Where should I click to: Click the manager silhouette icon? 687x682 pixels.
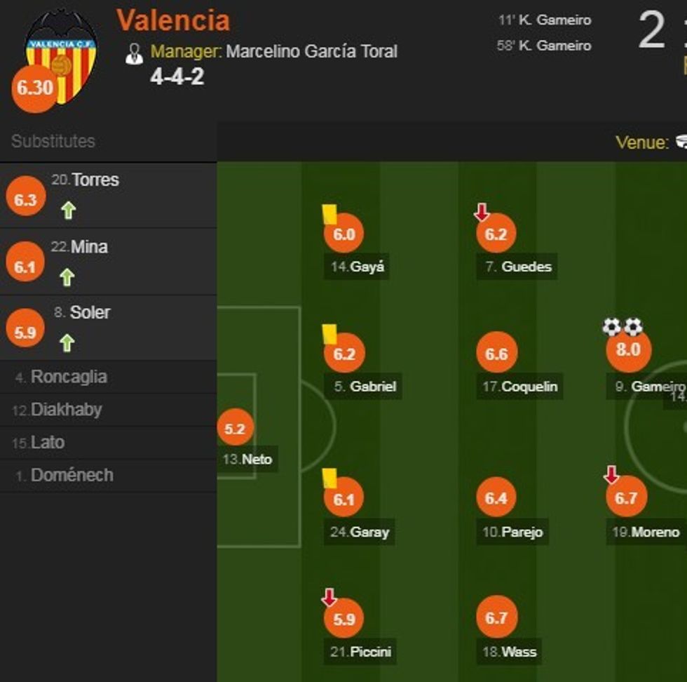click(x=134, y=53)
